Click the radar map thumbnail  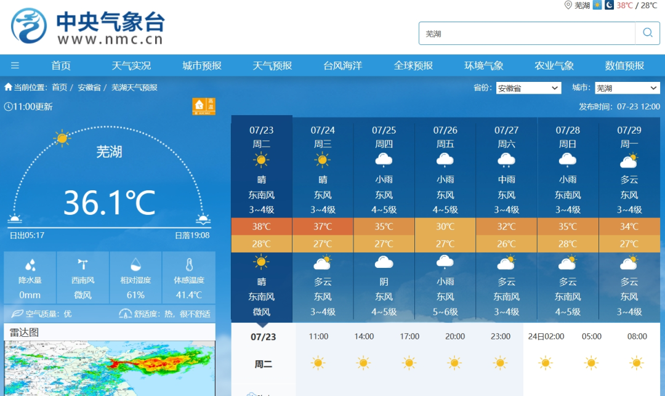point(110,368)
